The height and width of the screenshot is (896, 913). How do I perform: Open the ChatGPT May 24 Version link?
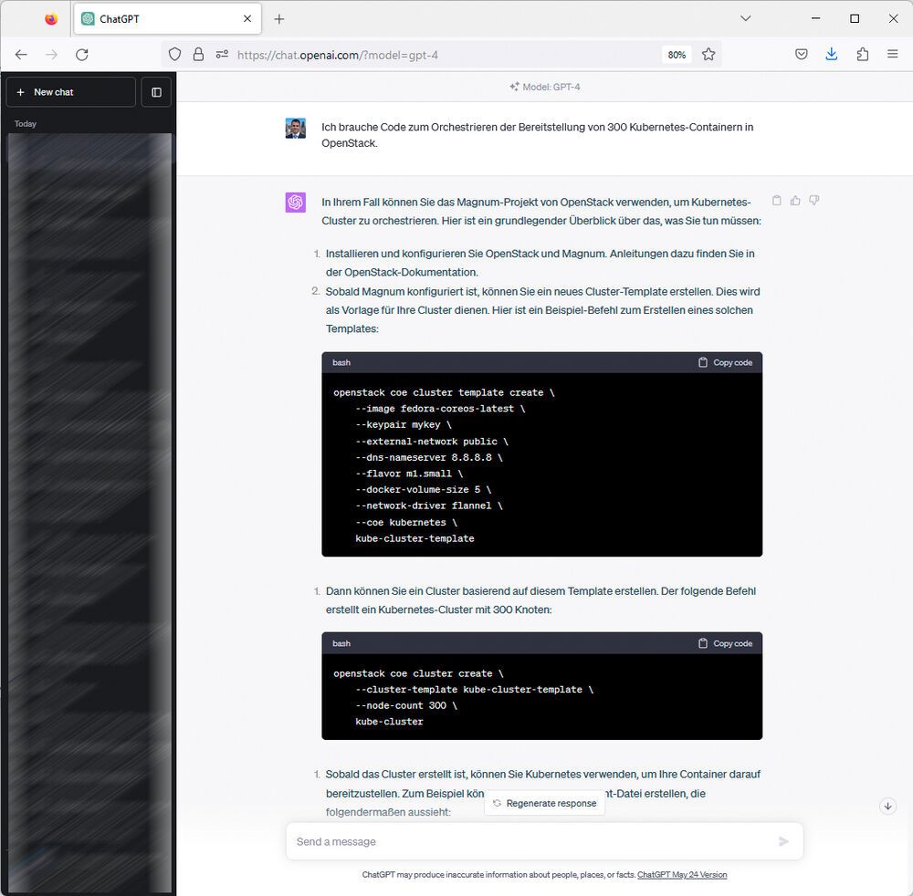pyautogui.click(x=682, y=874)
